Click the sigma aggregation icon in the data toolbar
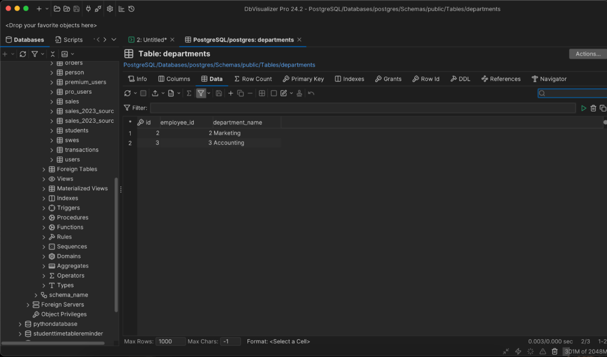607x357 pixels. (189, 93)
